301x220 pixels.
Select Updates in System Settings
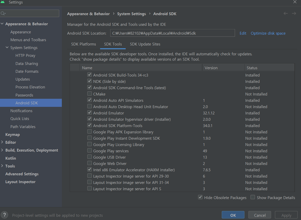pos(23,79)
